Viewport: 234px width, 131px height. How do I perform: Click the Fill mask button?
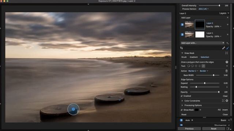219,110
